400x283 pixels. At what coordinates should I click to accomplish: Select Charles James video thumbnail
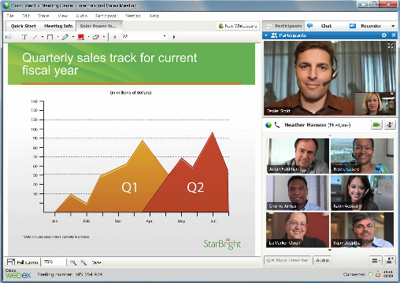(x=298, y=193)
